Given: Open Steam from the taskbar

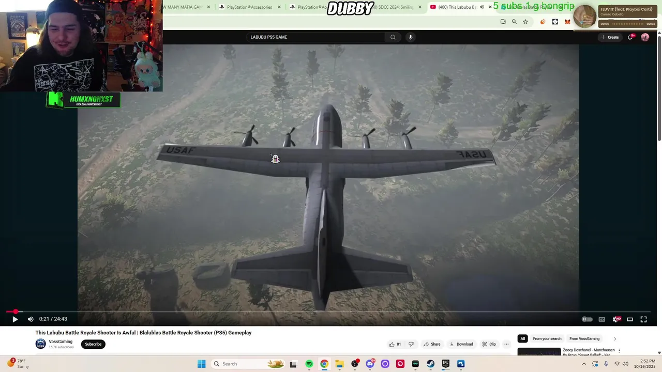Looking at the screenshot, I should 430,364.
